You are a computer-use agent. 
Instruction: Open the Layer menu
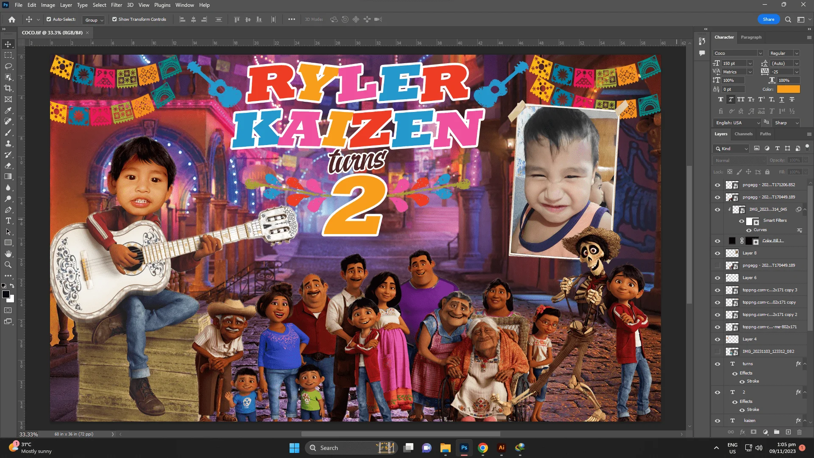pyautogui.click(x=66, y=5)
